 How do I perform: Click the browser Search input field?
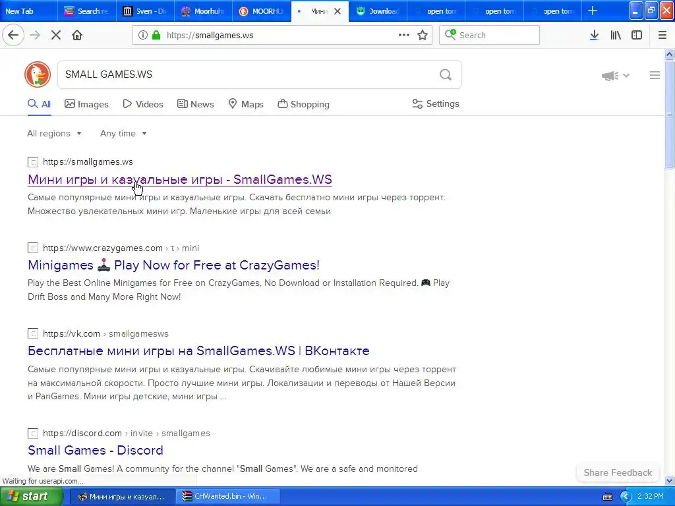tap(490, 35)
